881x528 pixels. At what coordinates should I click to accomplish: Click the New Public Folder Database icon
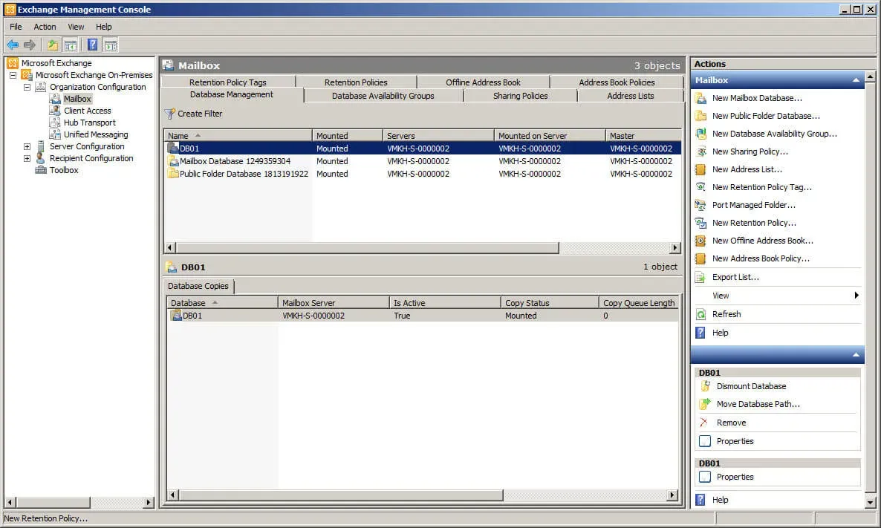coord(700,117)
